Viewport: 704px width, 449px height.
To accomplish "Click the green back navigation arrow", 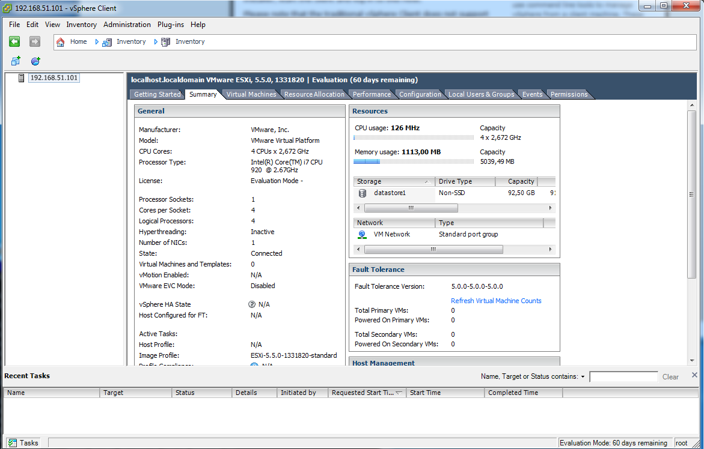I will point(14,41).
